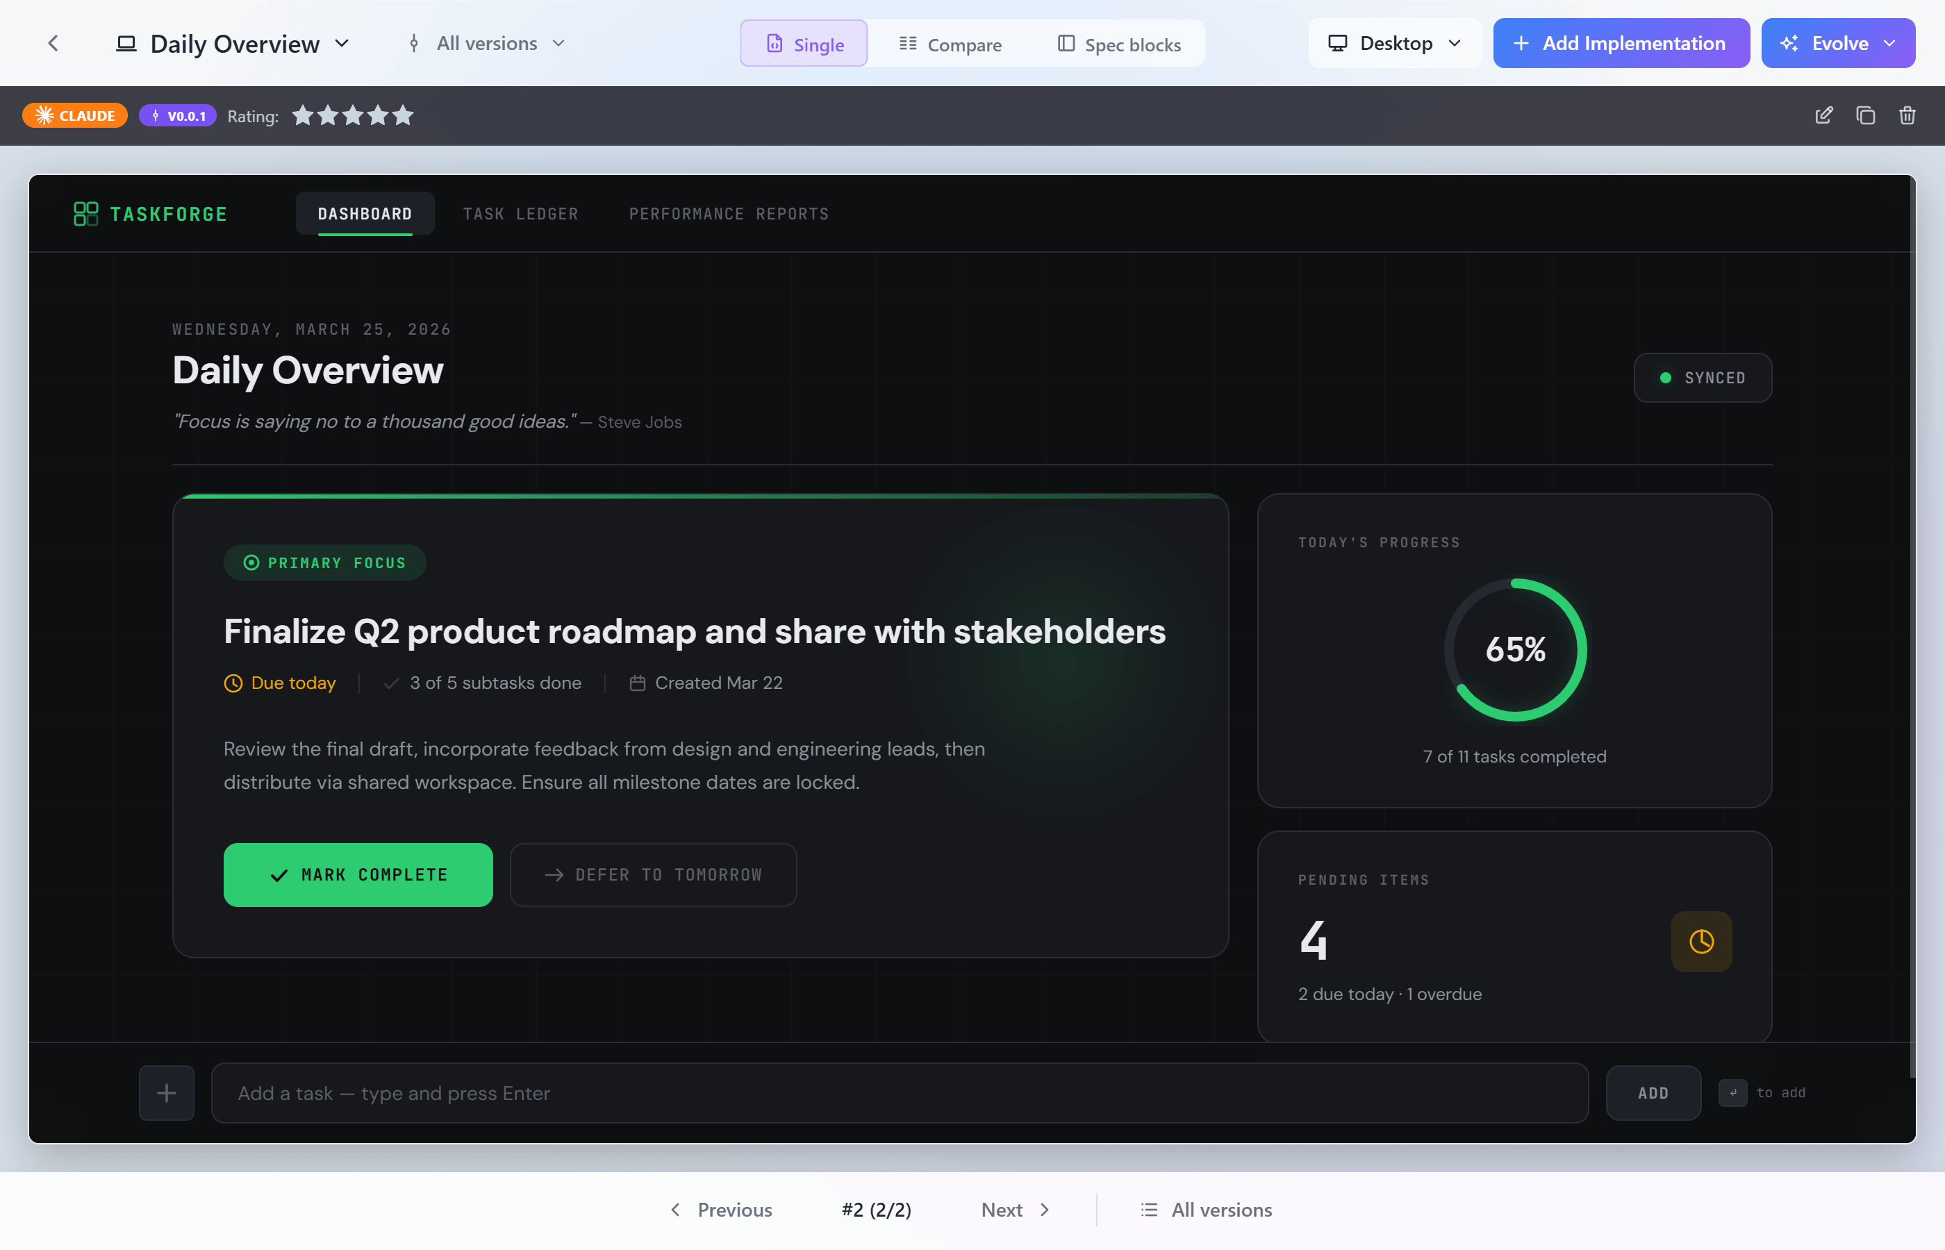
Task: Click the trash delete icon
Action: pyautogui.click(x=1907, y=115)
